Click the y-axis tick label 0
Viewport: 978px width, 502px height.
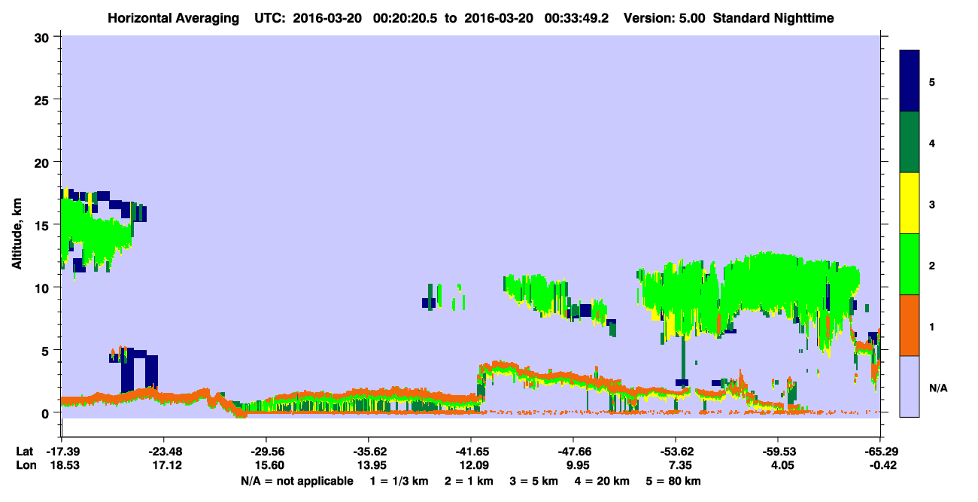pyautogui.click(x=47, y=412)
